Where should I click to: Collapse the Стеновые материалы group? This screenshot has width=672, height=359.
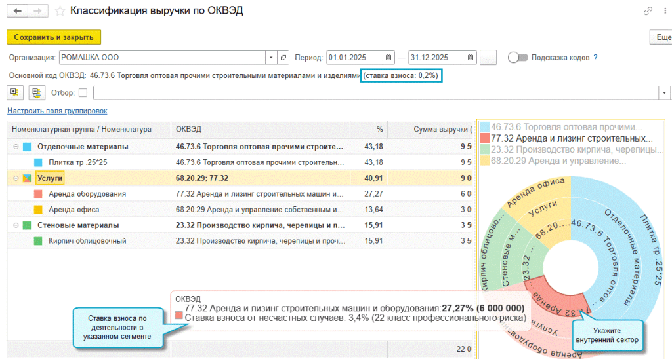16,225
